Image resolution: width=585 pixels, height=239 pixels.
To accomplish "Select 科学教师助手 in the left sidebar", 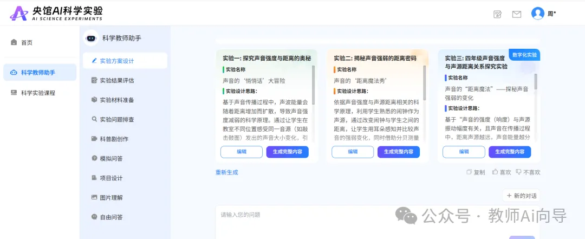I will point(40,73).
